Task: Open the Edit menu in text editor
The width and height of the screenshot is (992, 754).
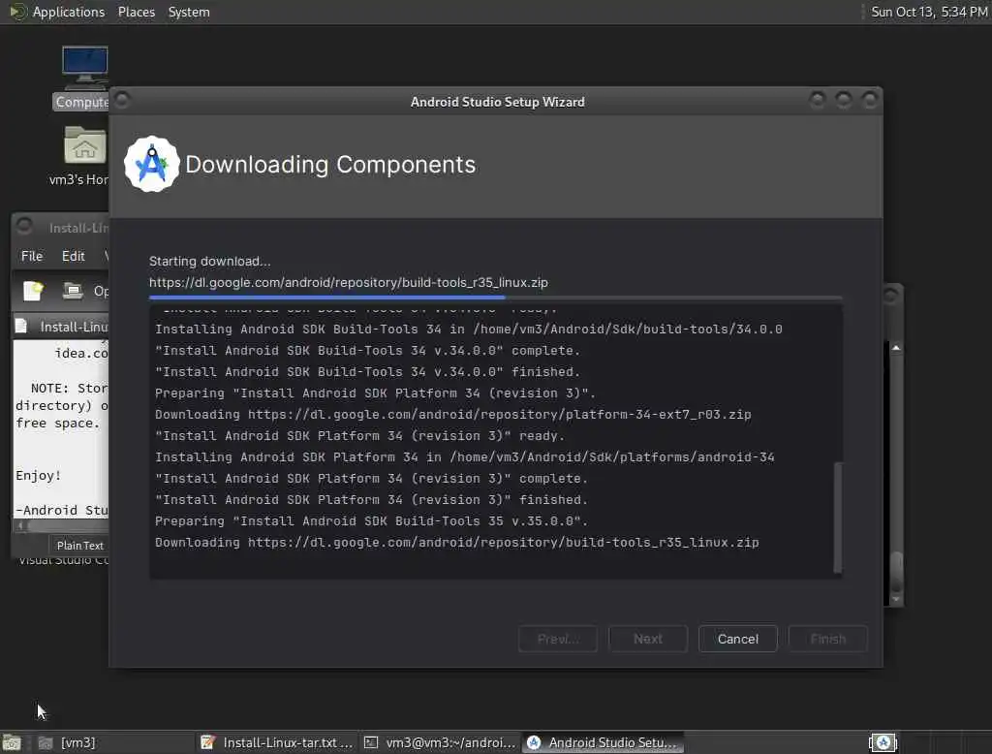Action: pyautogui.click(x=74, y=256)
